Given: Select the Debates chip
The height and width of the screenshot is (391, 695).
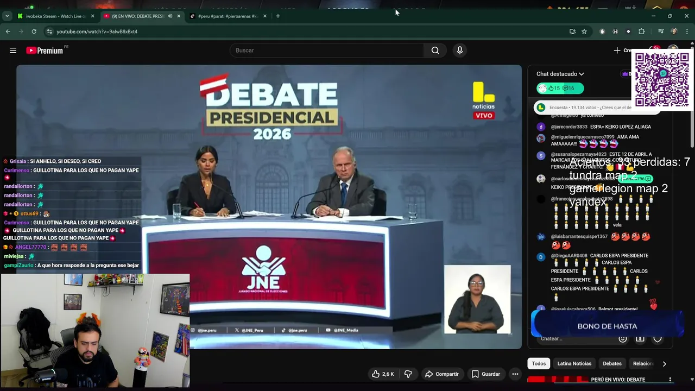Looking at the screenshot, I should (x=612, y=364).
